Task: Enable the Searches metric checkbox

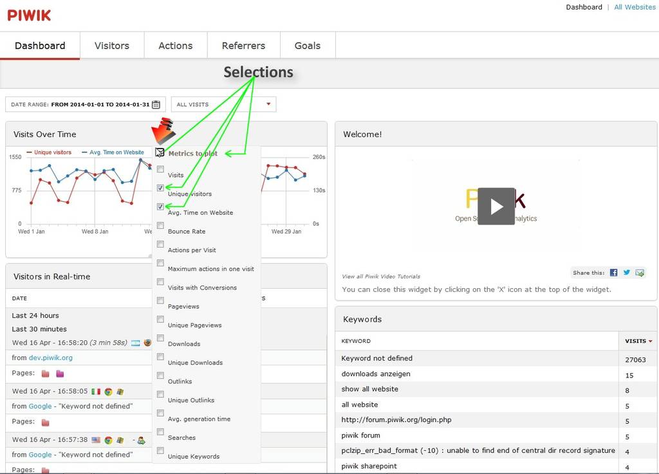Action: click(160, 432)
